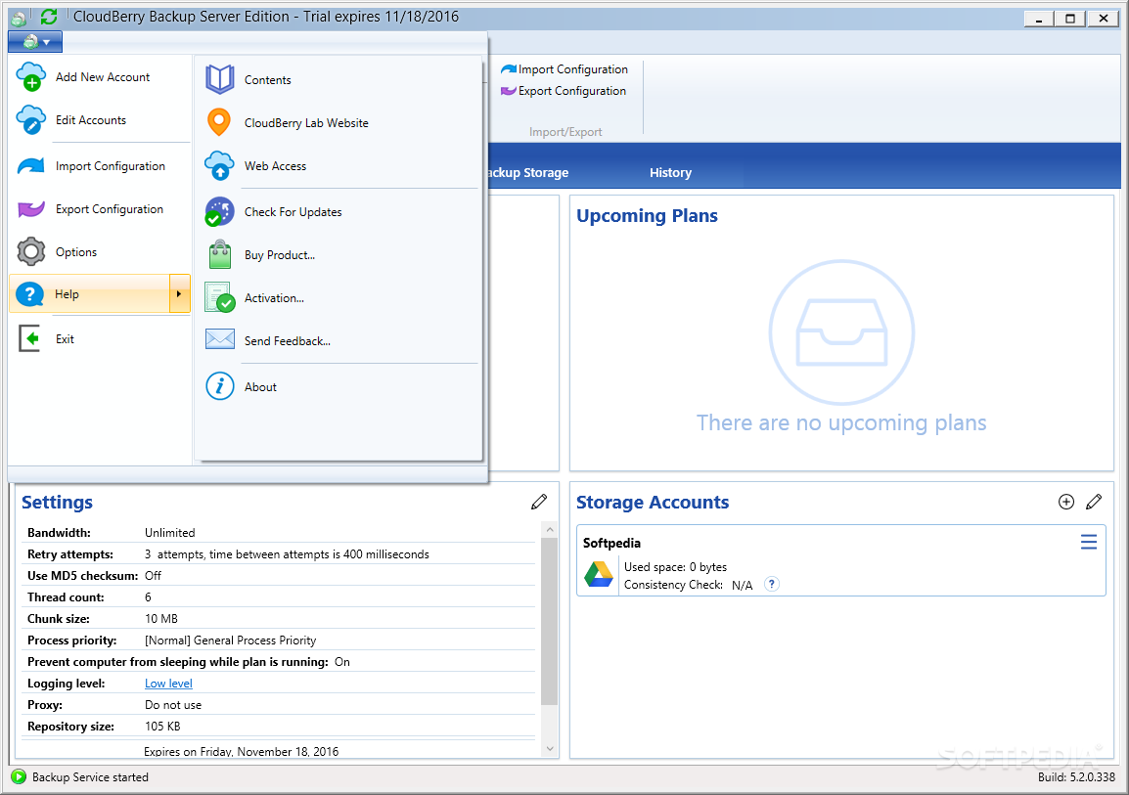Click the Build: 5.2.0.338 status text

pyautogui.click(x=1076, y=777)
